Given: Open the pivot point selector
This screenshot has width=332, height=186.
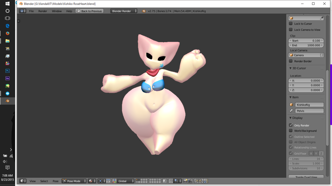Looking at the screenshot, I should pos(101,181).
